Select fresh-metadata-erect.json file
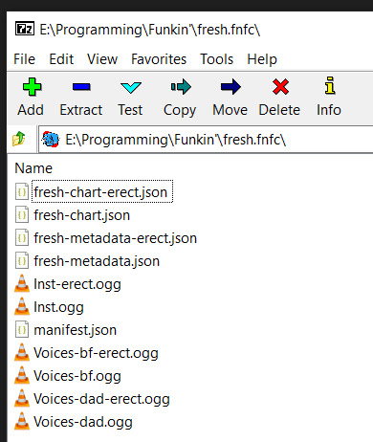The image size is (373, 442). [116, 238]
